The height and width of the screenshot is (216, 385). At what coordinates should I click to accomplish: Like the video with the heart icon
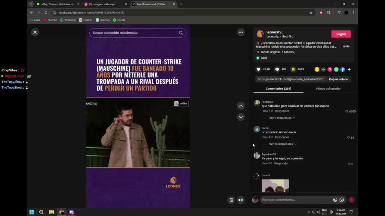click(258, 69)
